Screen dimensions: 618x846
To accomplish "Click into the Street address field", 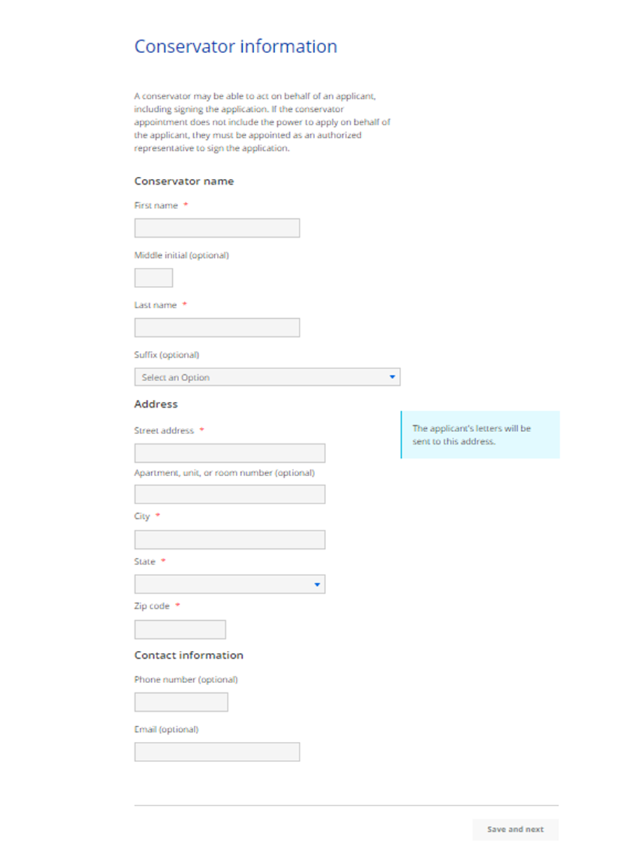I will pyautogui.click(x=230, y=453).
